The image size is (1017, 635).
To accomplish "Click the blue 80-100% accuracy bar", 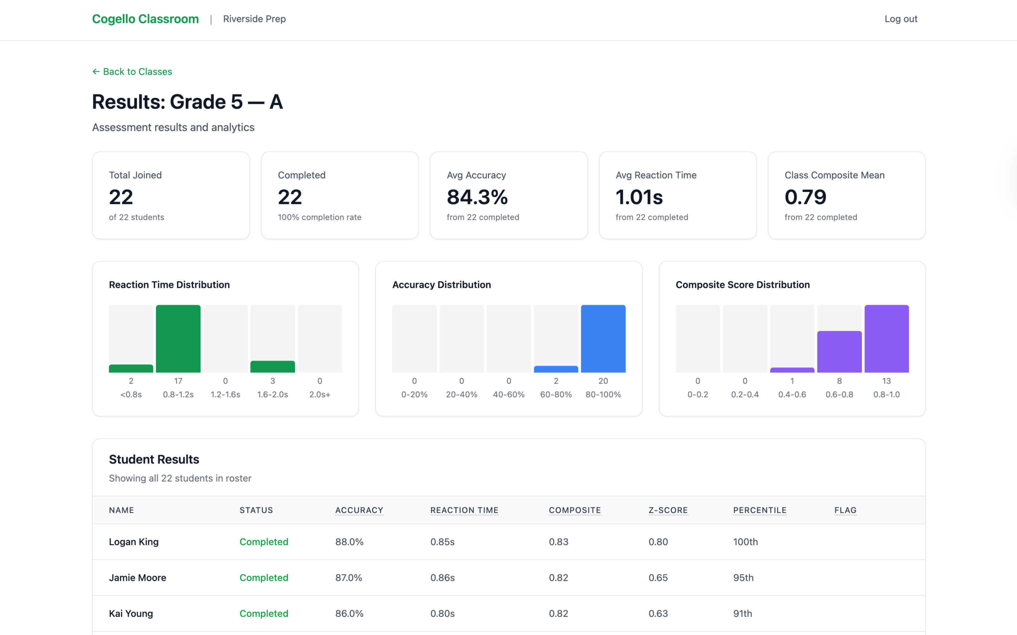I will (603, 339).
